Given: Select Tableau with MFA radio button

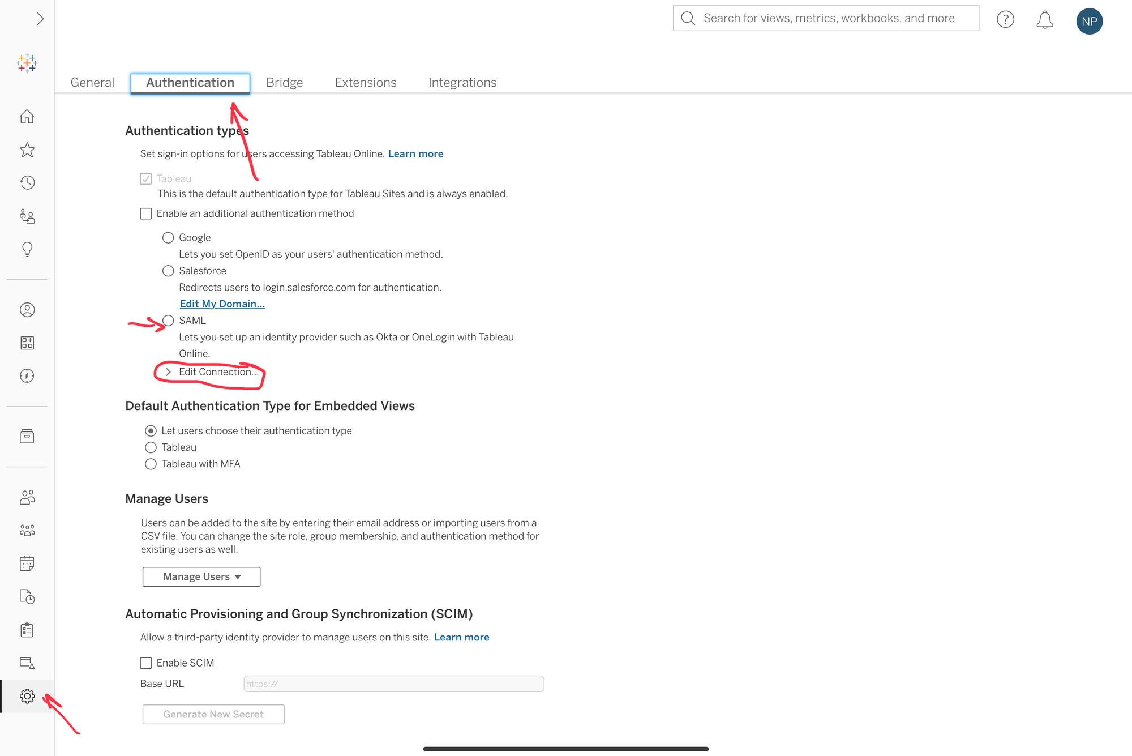Looking at the screenshot, I should [x=151, y=464].
